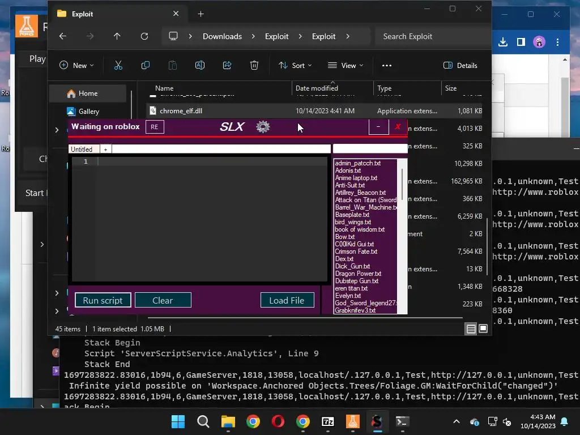580x435 pixels.
Task: Click the Load File button
Action: [x=287, y=300]
